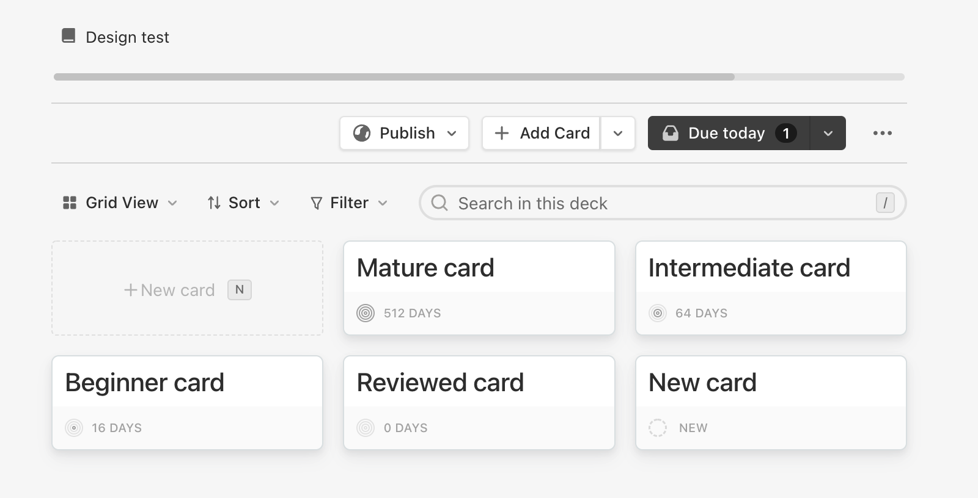This screenshot has width=978, height=498.
Task: Click the grid squares icon beside Grid View
Action: (x=70, y=203)
